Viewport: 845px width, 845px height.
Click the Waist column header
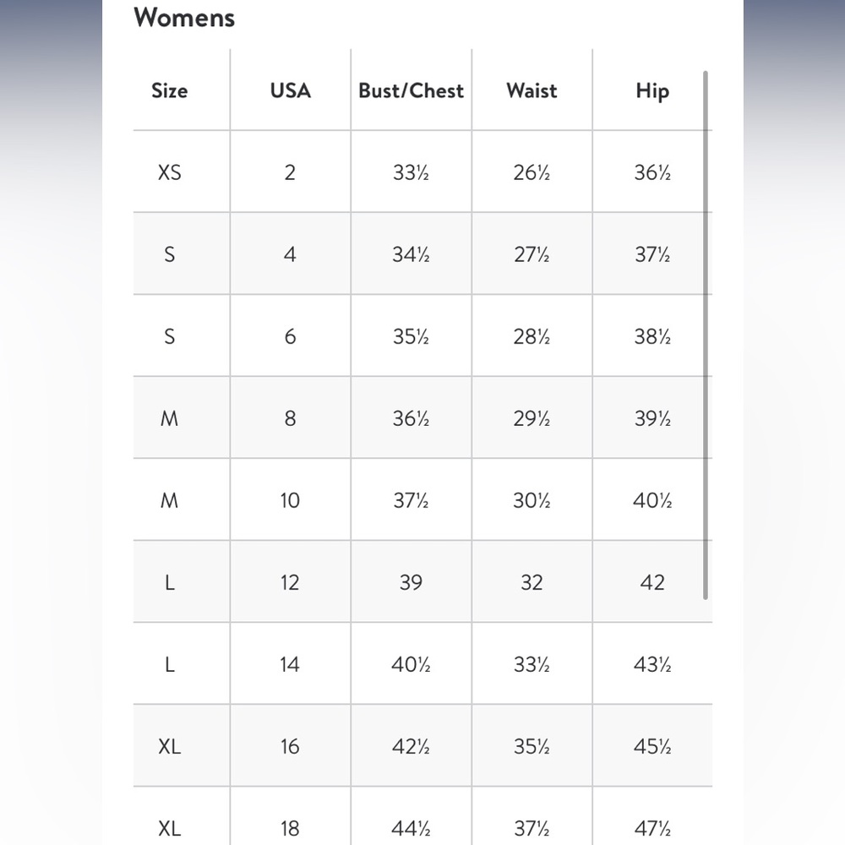pyautogui.click(x=532, y=90)
